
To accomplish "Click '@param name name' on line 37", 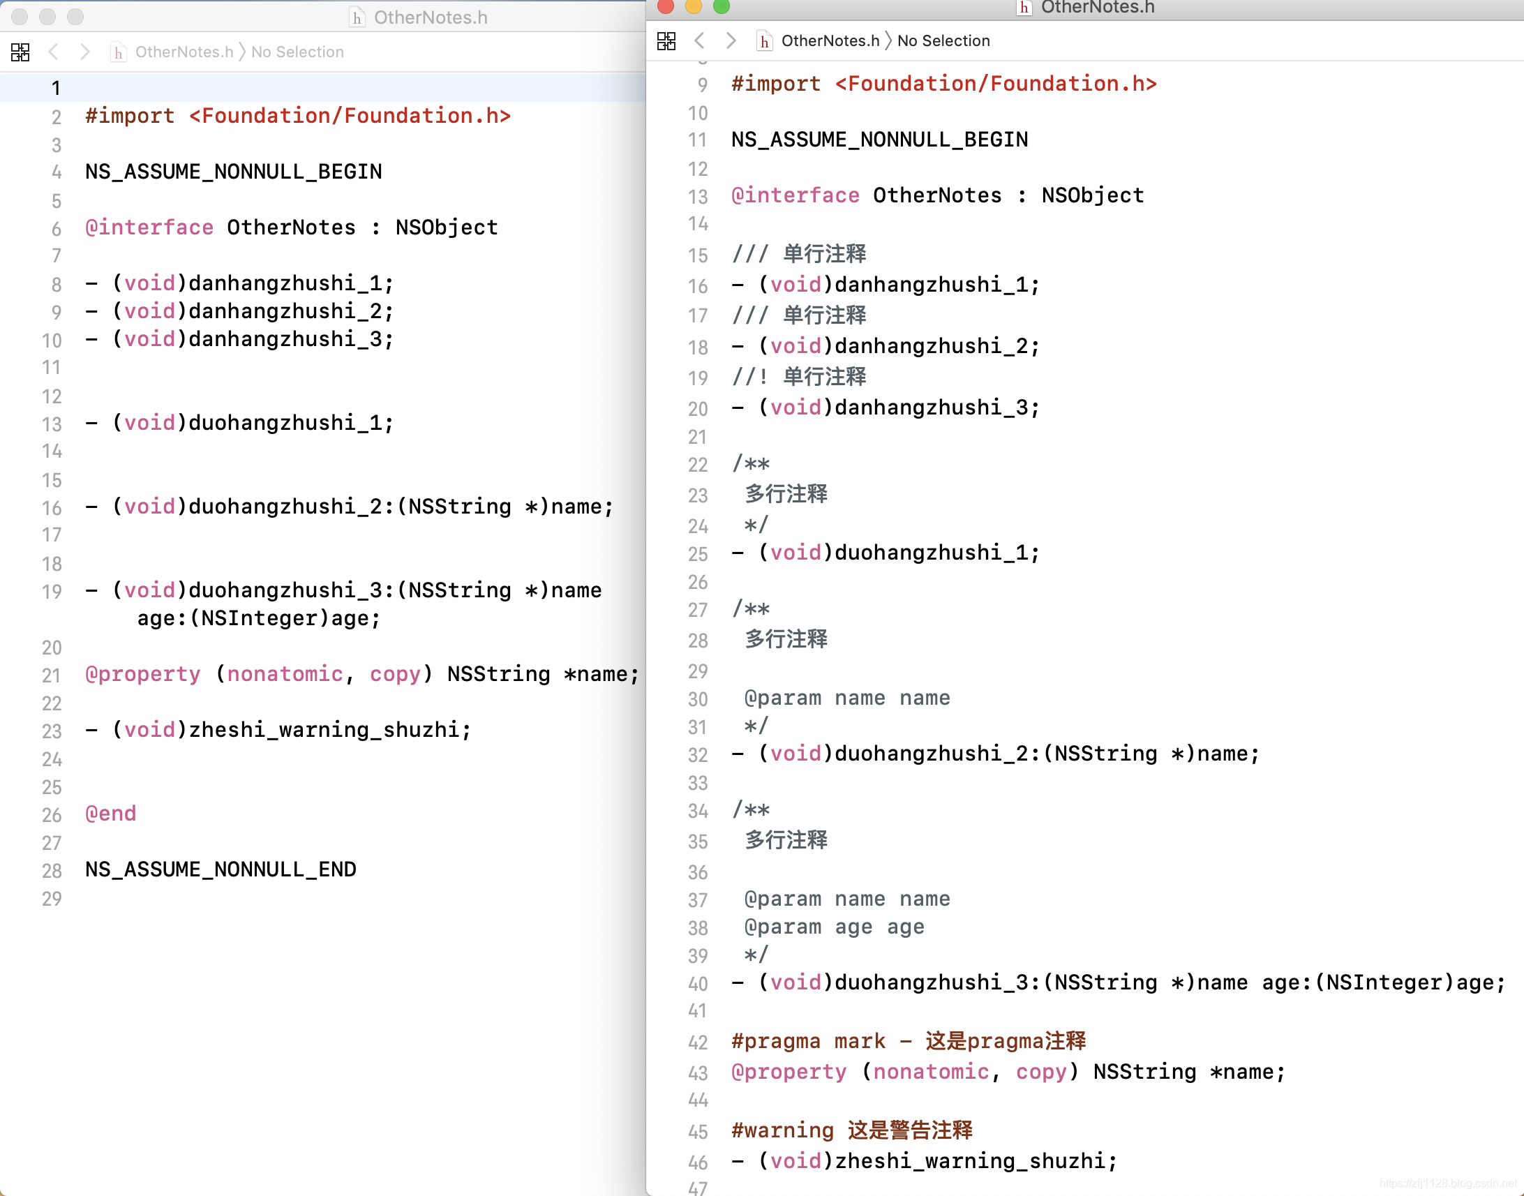I will [x=847, y=899].
